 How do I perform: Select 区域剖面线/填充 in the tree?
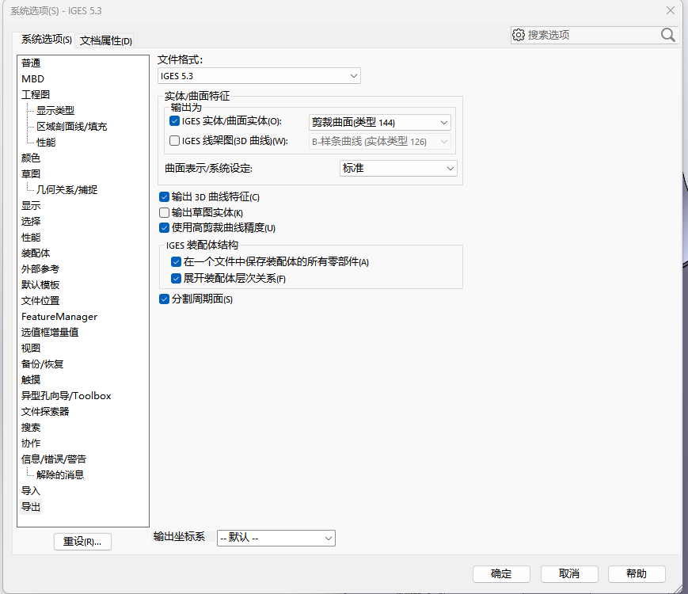coord(71,127)
